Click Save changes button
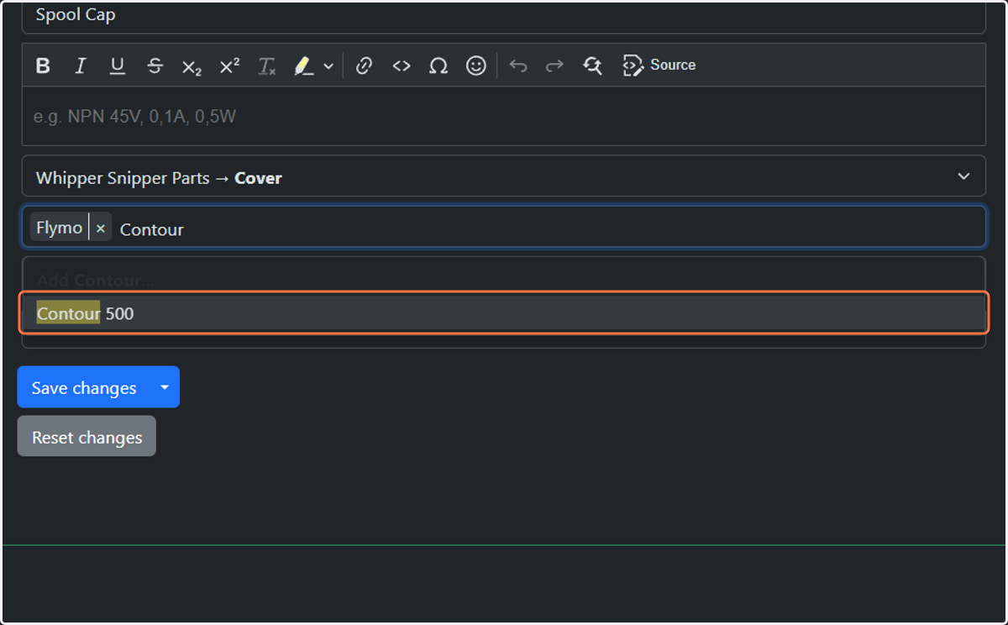The height and width of the screenshot is (625, 1008). (84, 387)
